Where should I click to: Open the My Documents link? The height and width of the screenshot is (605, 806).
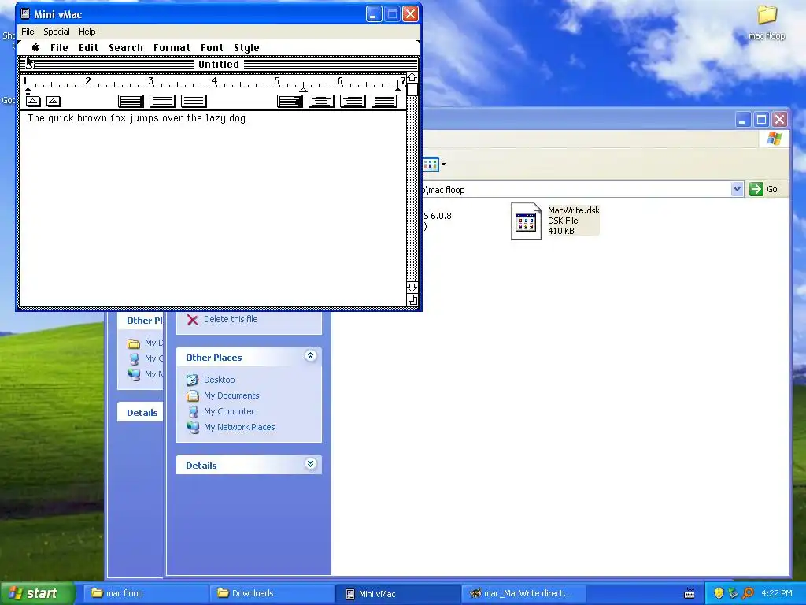(231, 395)
